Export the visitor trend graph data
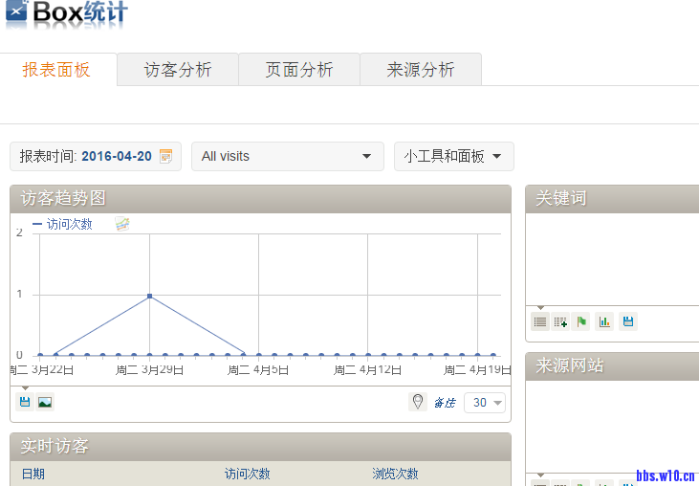The image size is (699, 486). pyautogui.click(x=25, y=402)
